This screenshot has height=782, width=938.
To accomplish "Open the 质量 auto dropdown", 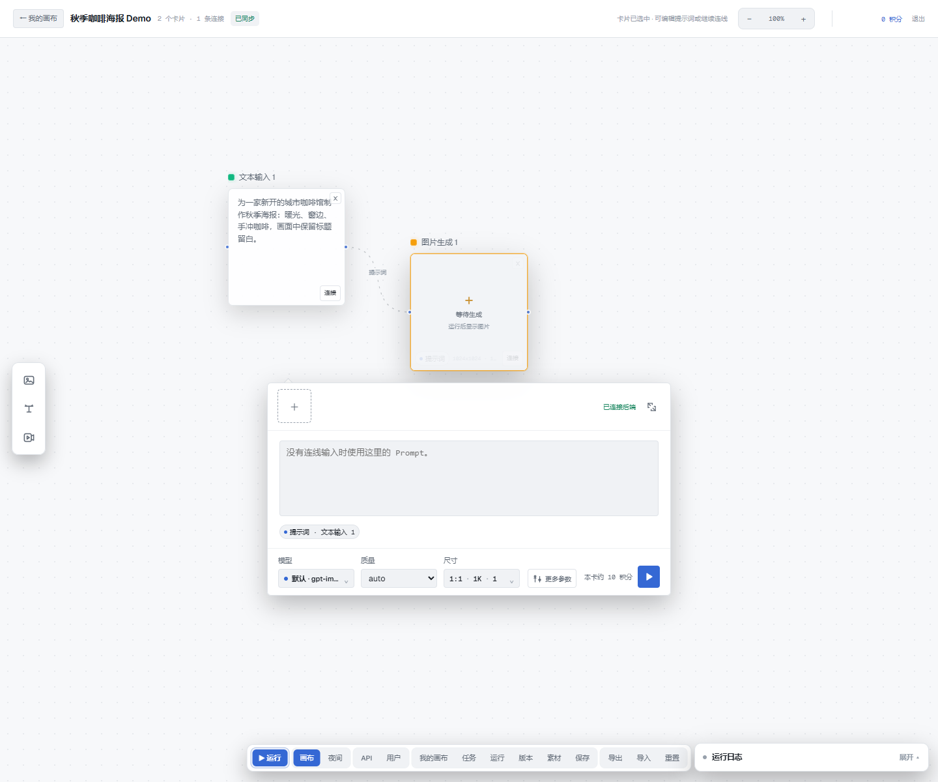I will coord(399,579).
